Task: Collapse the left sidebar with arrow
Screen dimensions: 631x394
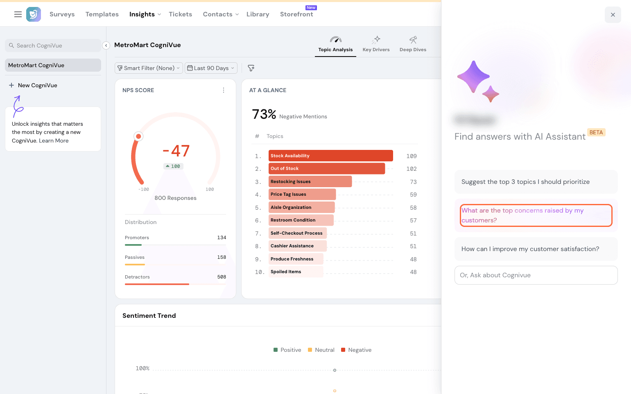Action: pos(106,45)
